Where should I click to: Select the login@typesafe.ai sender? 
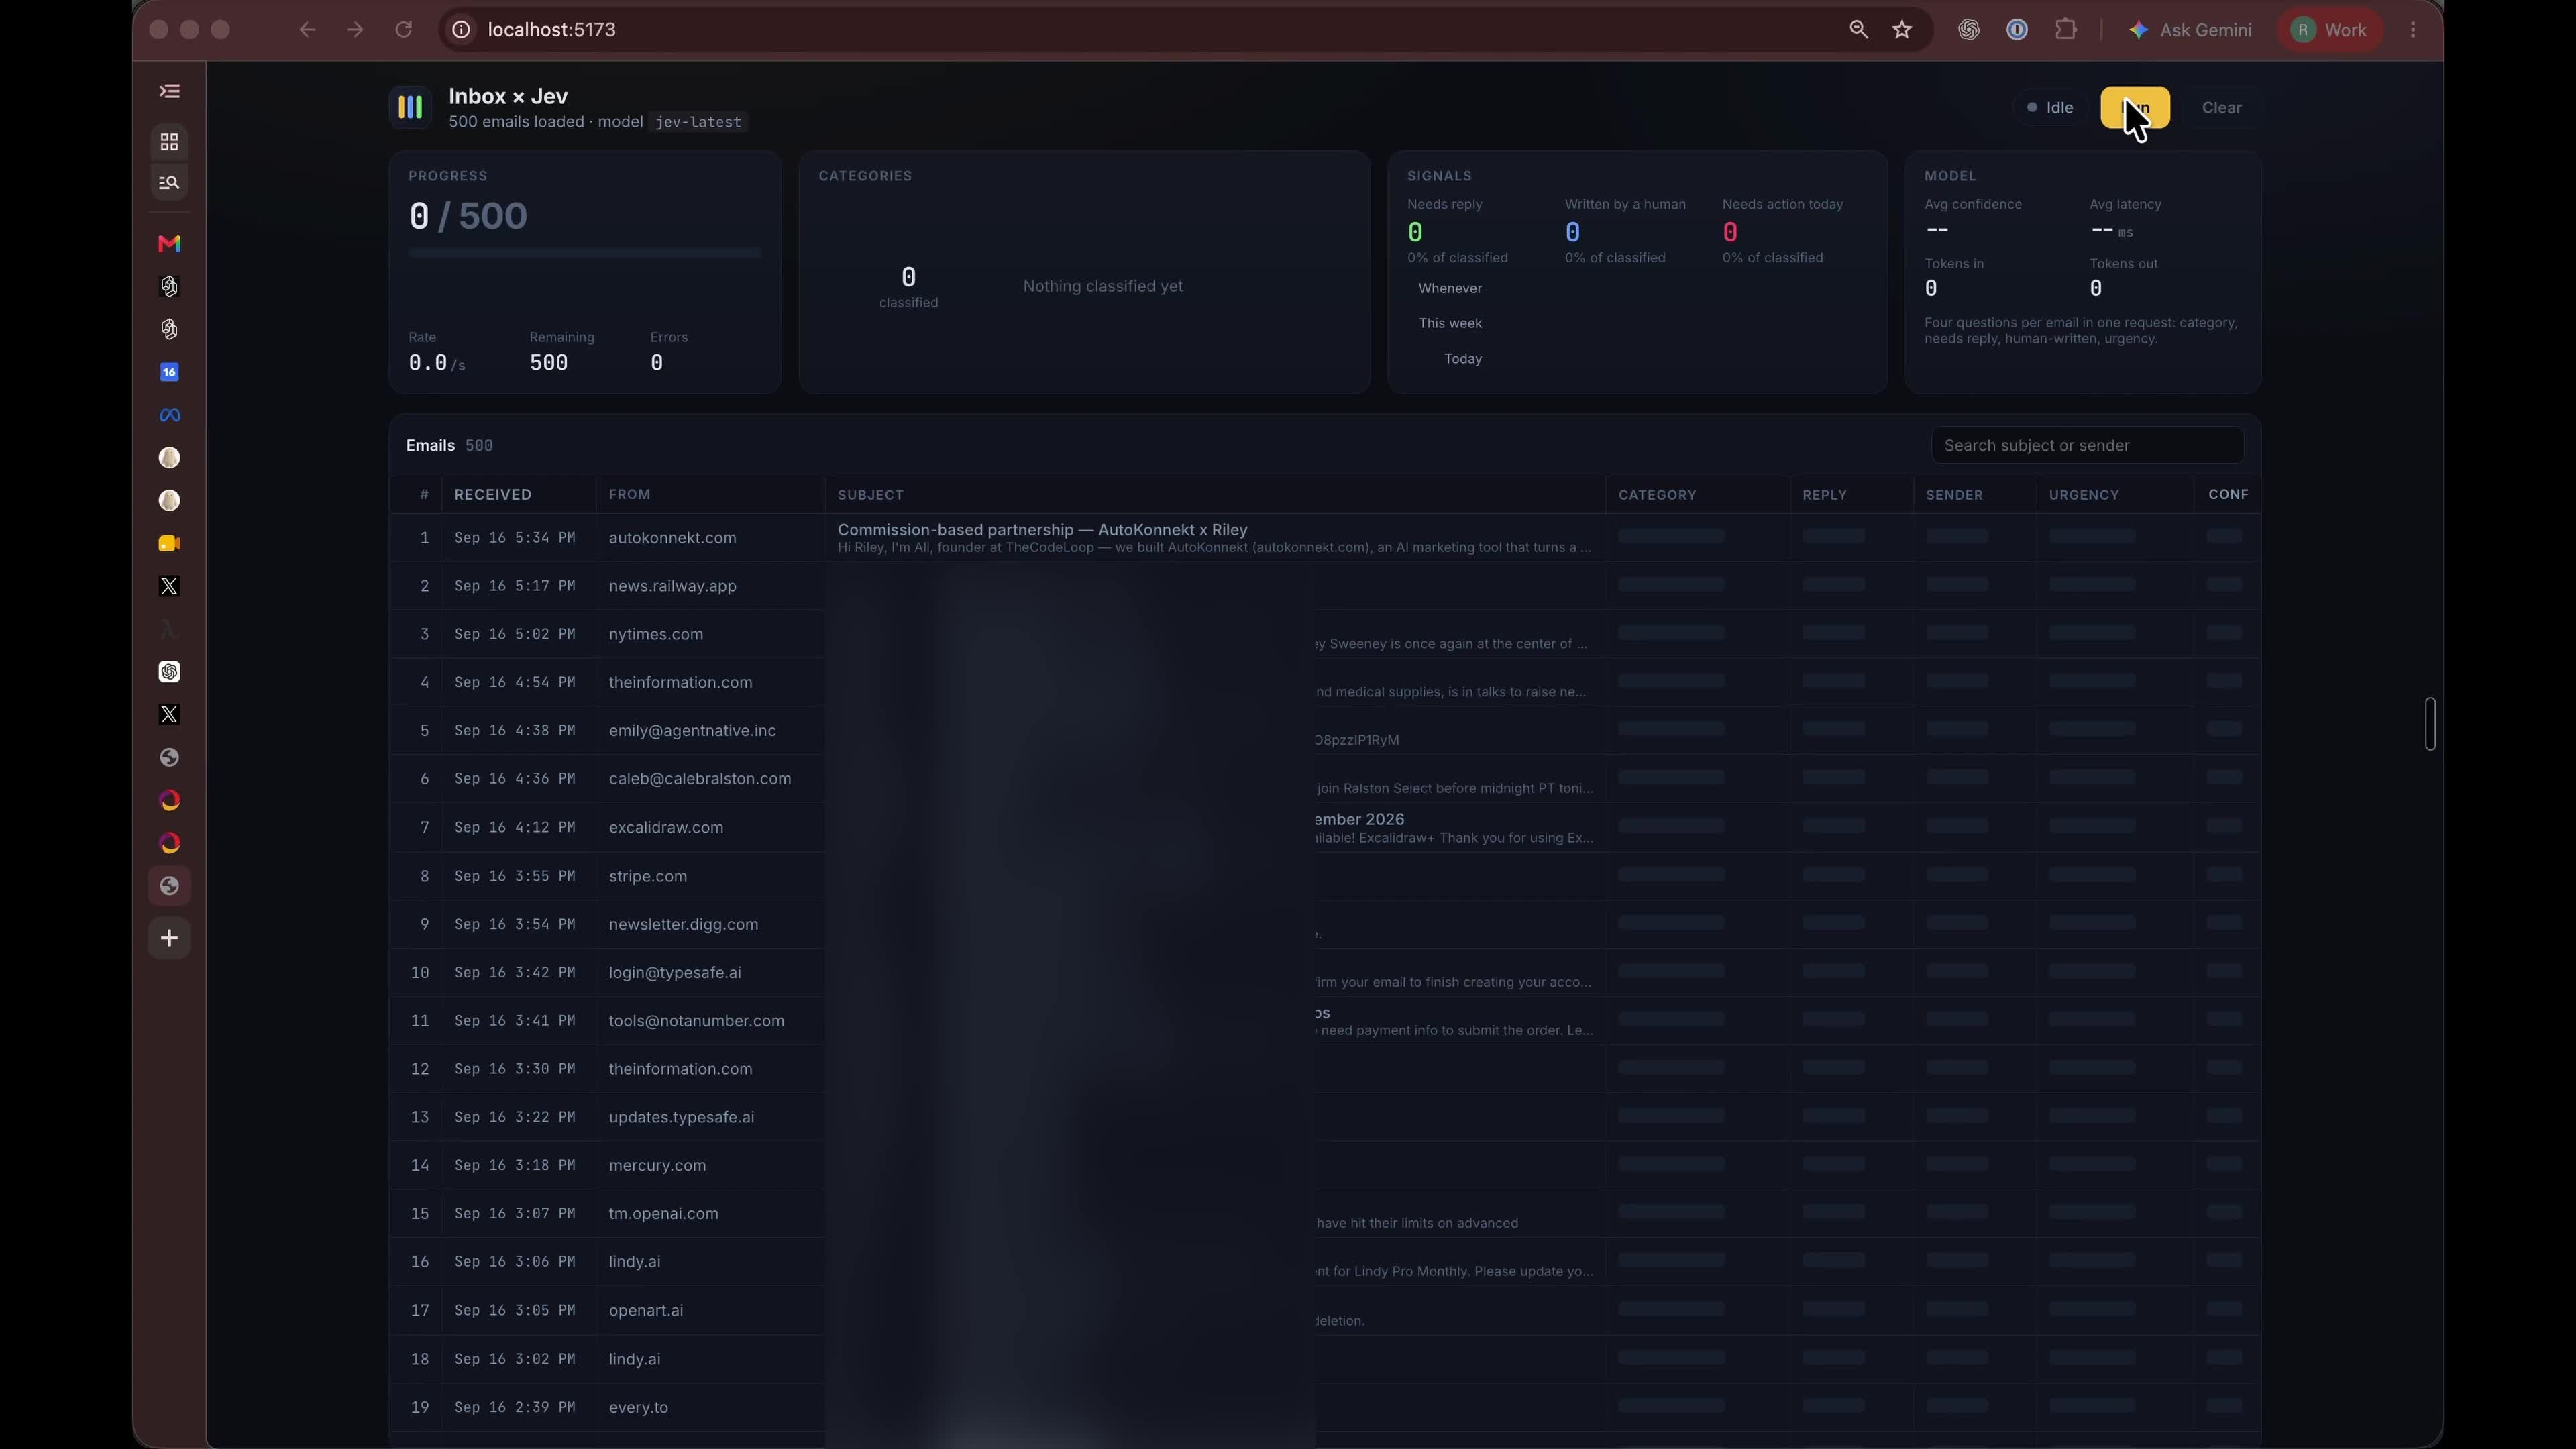click(675, 973)
